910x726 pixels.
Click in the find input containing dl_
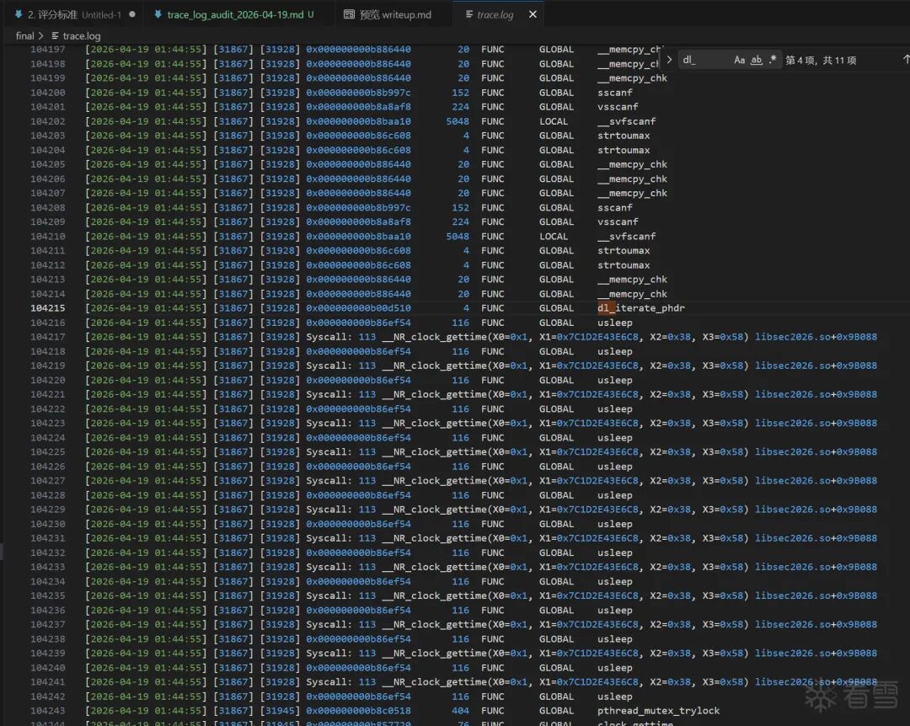coord(704,60)
